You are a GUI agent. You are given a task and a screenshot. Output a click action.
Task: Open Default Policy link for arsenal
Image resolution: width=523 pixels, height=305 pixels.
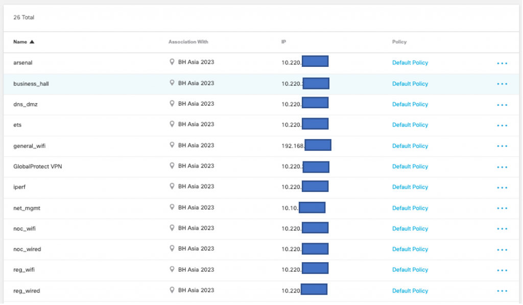[410, 63]
